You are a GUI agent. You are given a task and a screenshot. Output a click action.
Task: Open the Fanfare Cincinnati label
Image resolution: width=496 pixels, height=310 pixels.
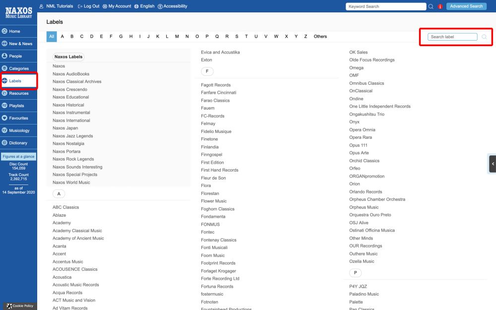219,92
